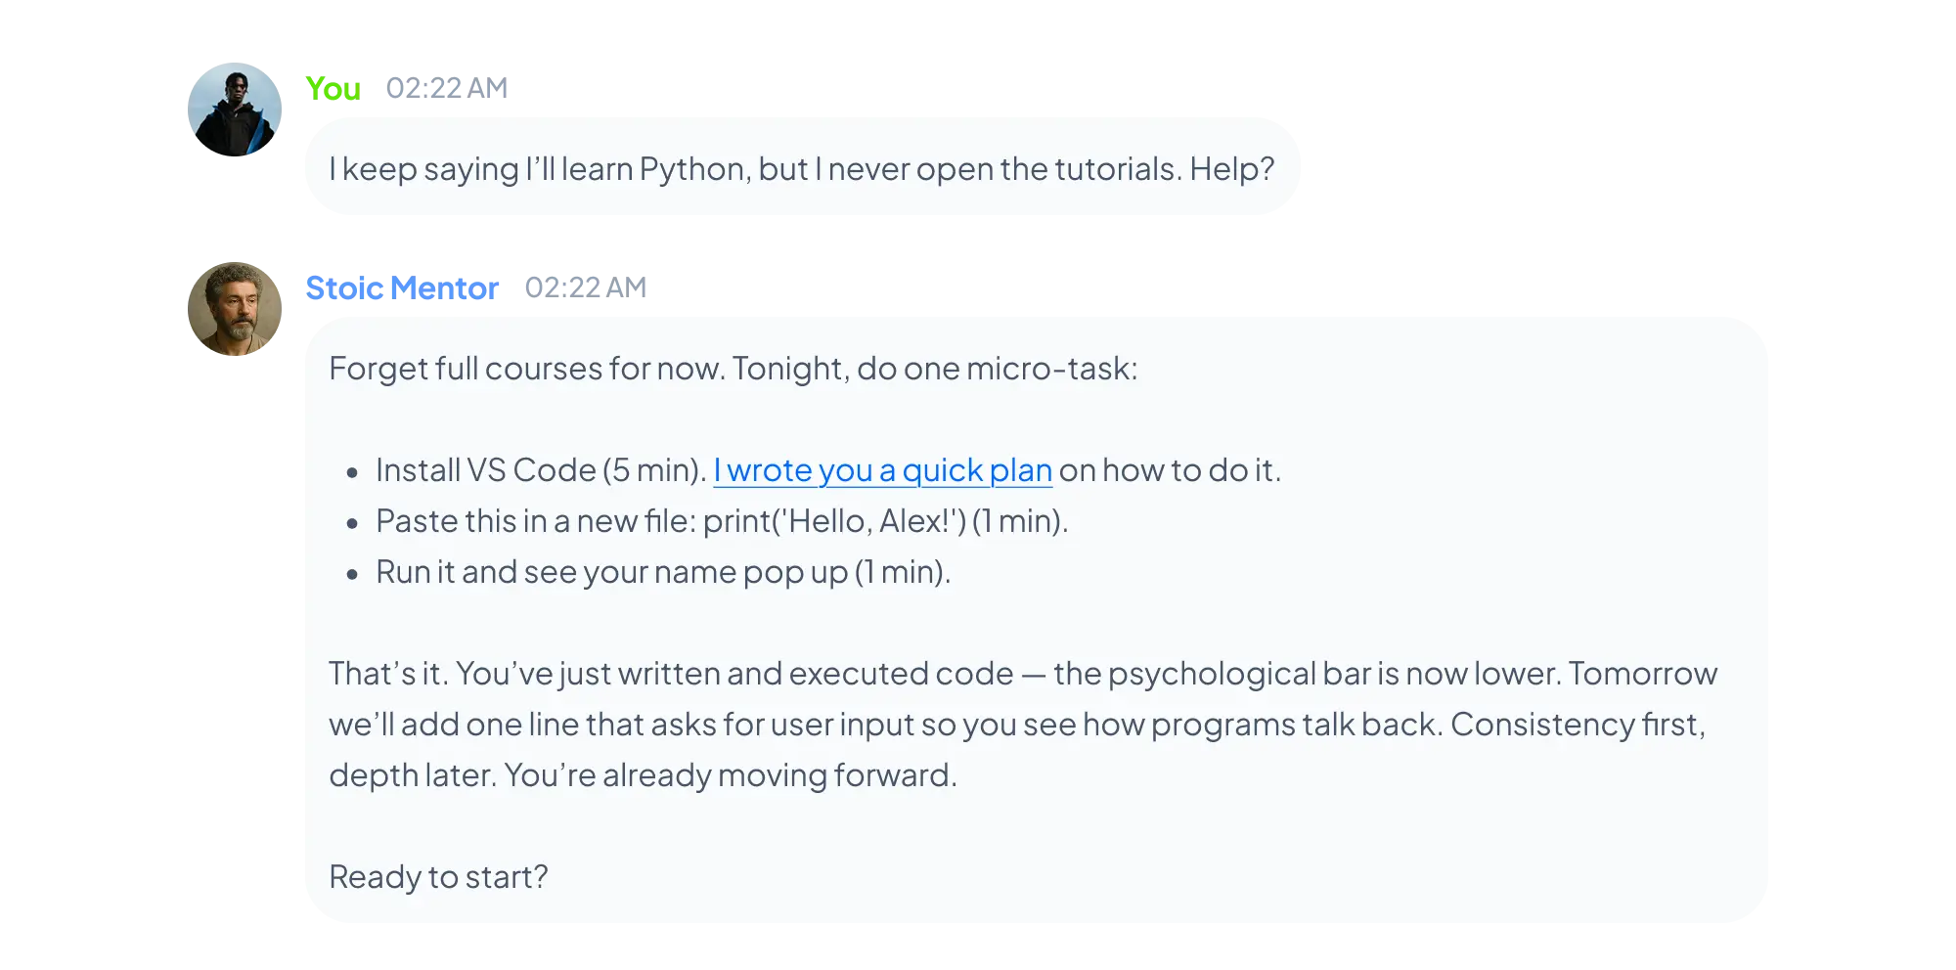The image size is (1956, 970).
Task: Click the "Forget full courses for now" line
Action: (733, 369)
